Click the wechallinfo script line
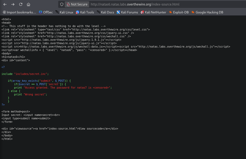 point(69,50)
